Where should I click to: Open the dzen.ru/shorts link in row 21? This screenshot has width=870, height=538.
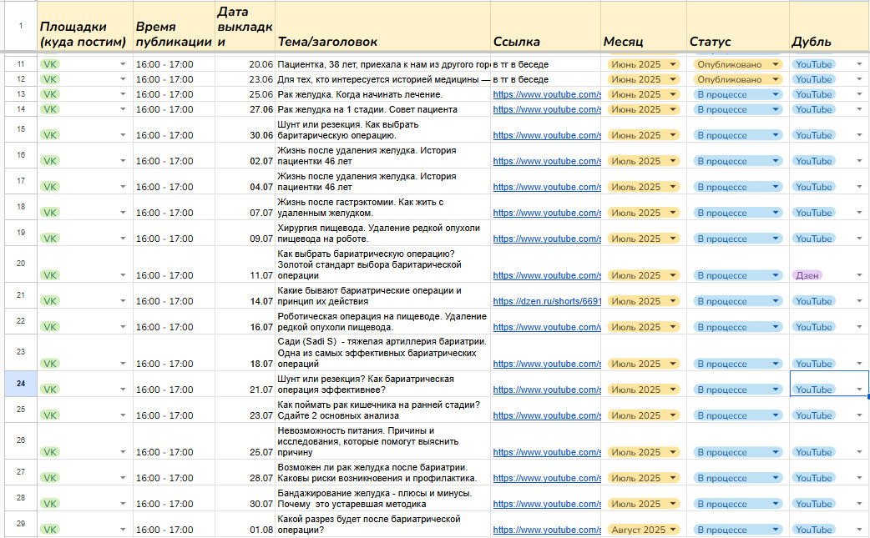point(546,302)
